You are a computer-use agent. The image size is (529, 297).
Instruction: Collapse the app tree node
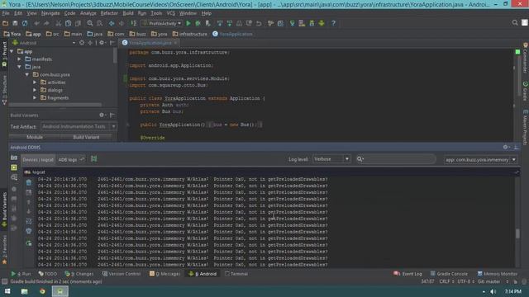(12, 51)
